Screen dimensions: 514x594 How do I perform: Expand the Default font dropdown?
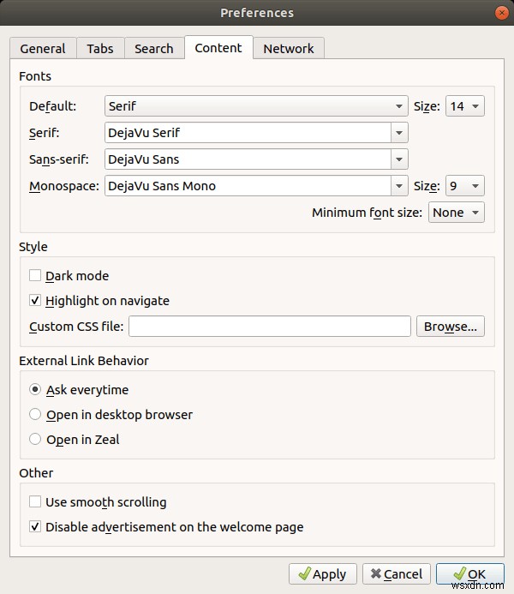[256, 107]
